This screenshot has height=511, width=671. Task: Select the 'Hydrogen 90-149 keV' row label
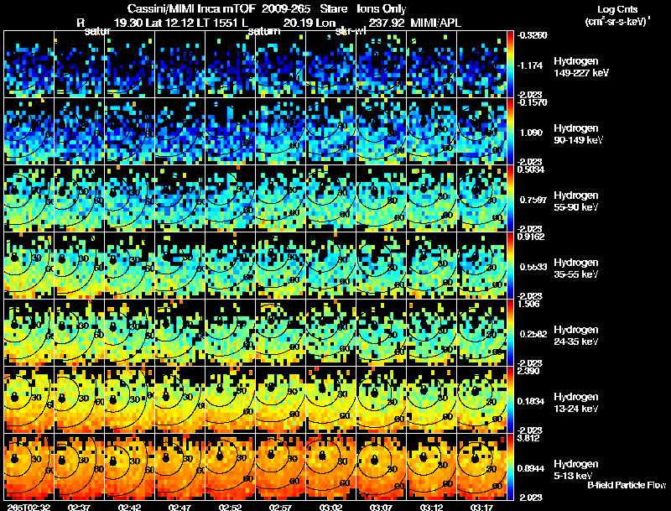579,134
